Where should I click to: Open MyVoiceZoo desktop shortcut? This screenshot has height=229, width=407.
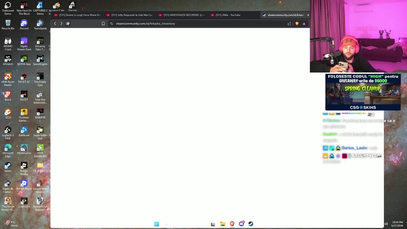pyautogui.click(x=24, y=149)
